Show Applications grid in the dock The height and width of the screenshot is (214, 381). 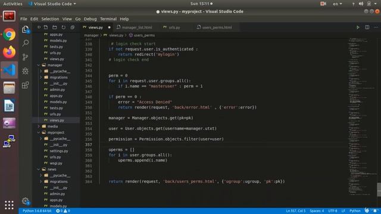(x=10, y=205)
